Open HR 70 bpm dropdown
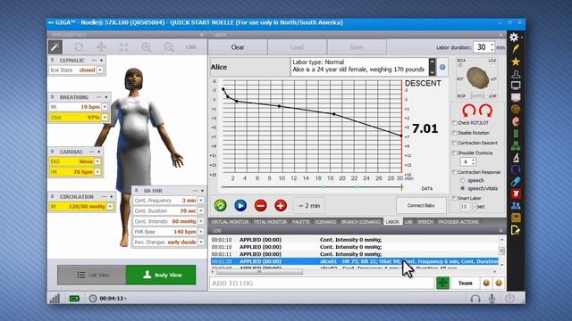Image resolution: width=572 pixels, height=321 pixels. click(97, 171)
